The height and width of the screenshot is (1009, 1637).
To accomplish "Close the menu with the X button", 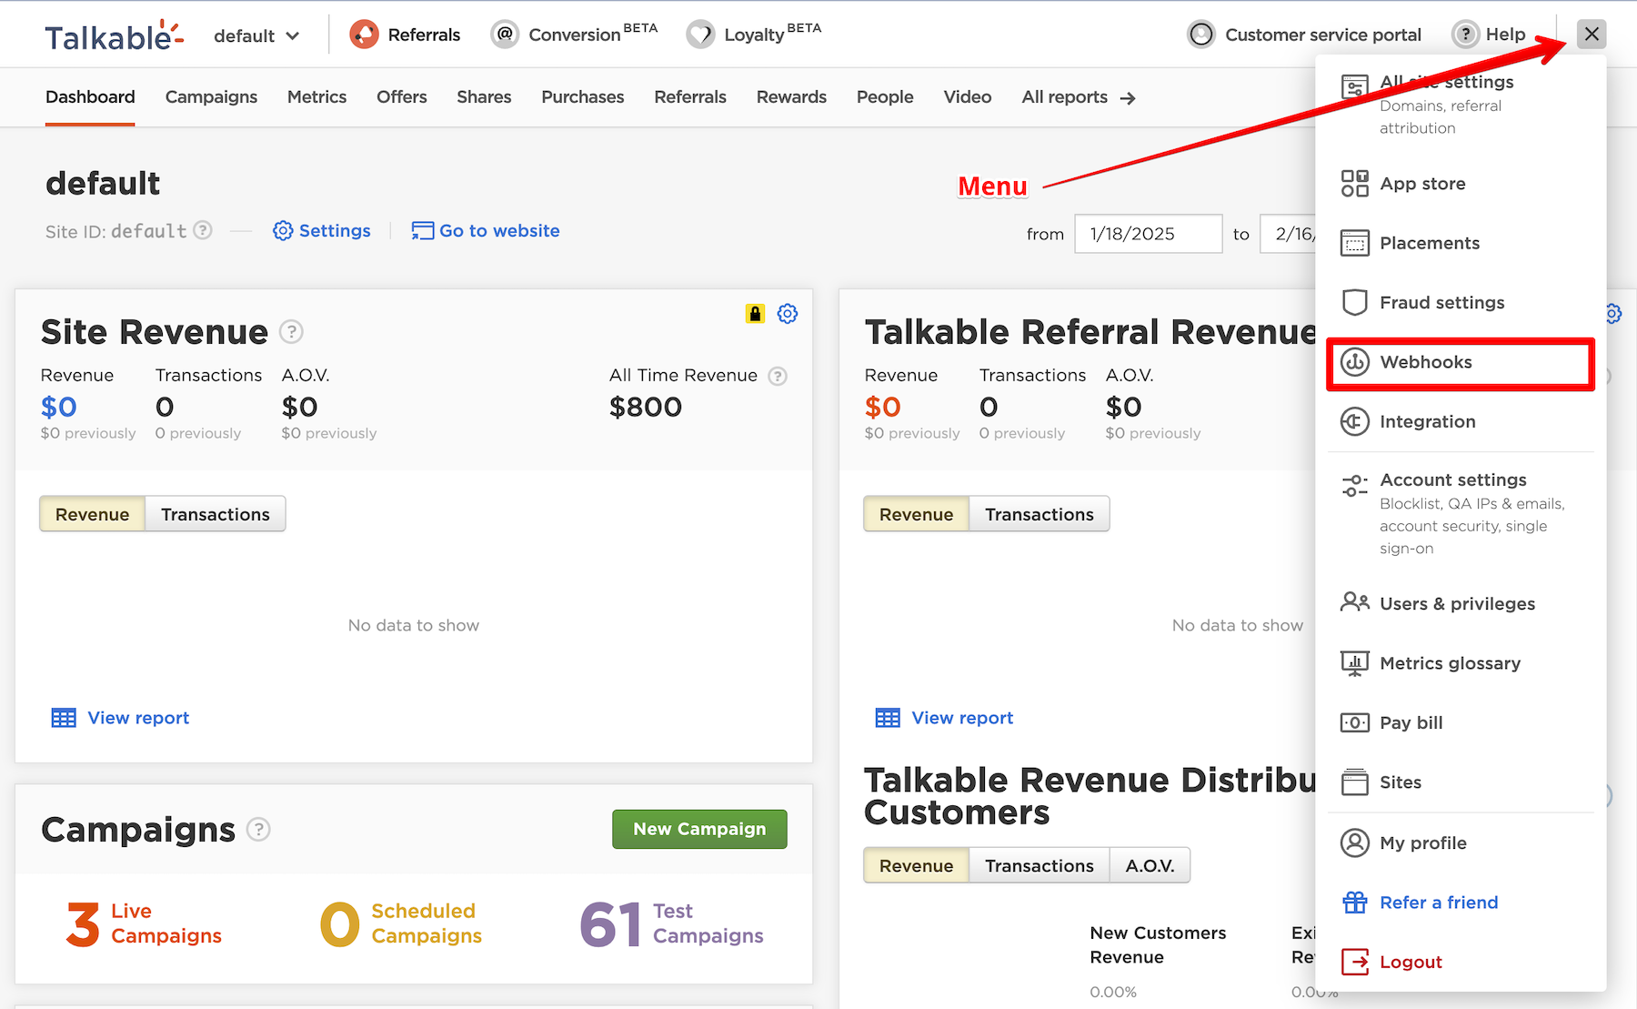I will coord(1592,35).
